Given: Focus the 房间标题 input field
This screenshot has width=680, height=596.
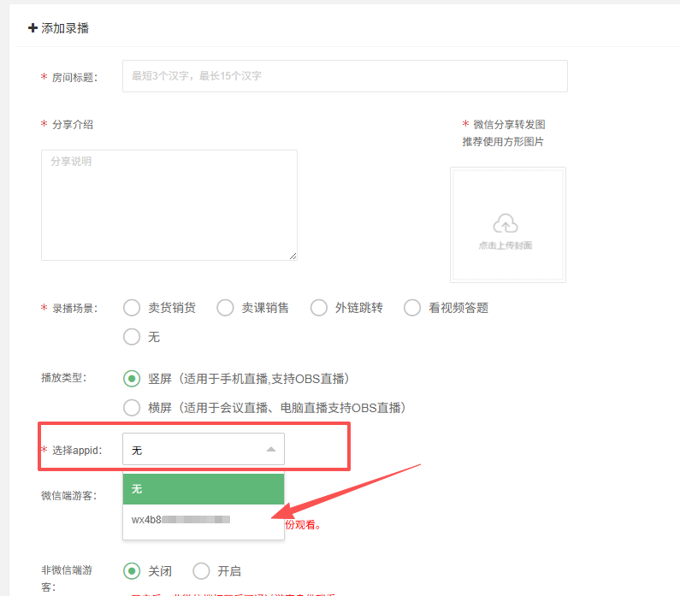Looking at the screenshot, I should tap(345, 76).
